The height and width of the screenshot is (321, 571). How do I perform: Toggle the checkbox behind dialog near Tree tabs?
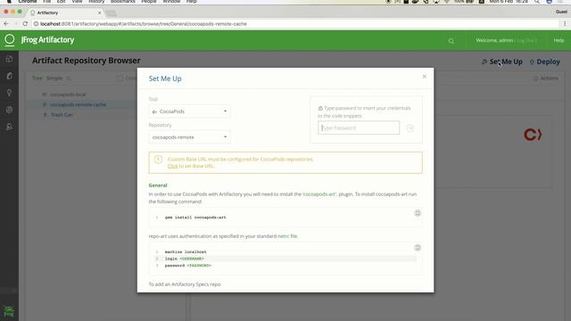click(x=120, y=78)
